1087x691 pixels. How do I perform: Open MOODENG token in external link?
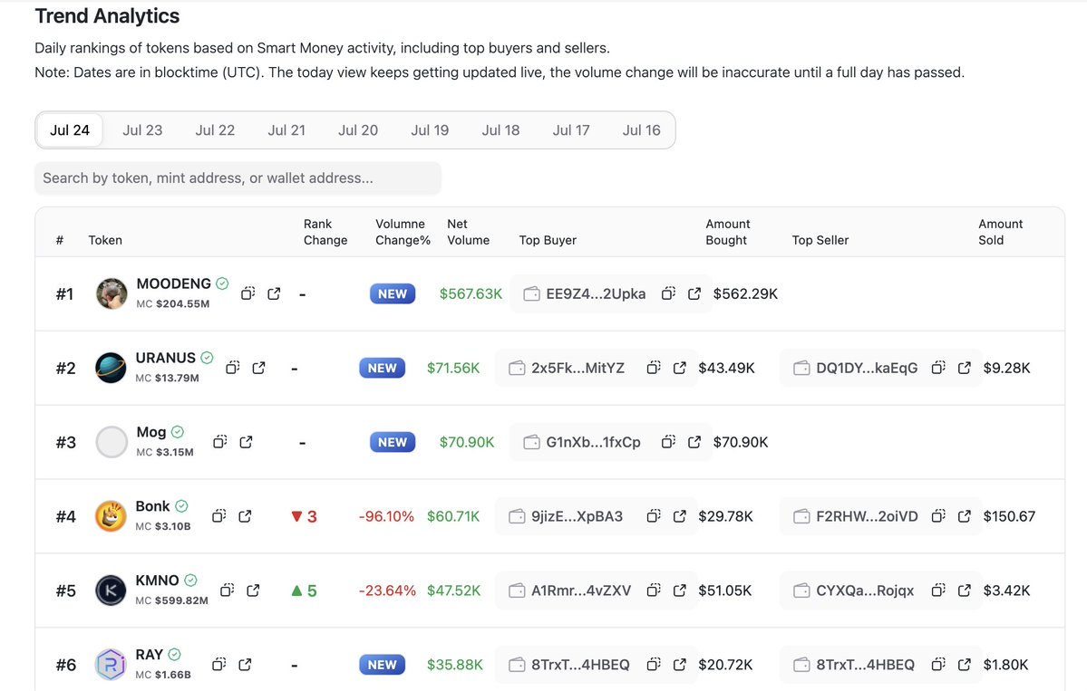point(274,293)
